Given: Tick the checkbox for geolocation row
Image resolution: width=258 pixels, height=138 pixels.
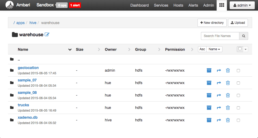Looking at the screenshot, I should 238,71.
